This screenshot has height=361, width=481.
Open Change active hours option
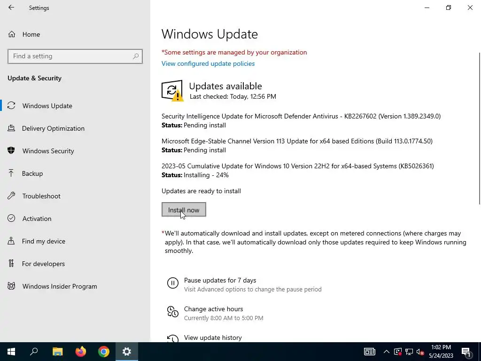click(214, 309)
